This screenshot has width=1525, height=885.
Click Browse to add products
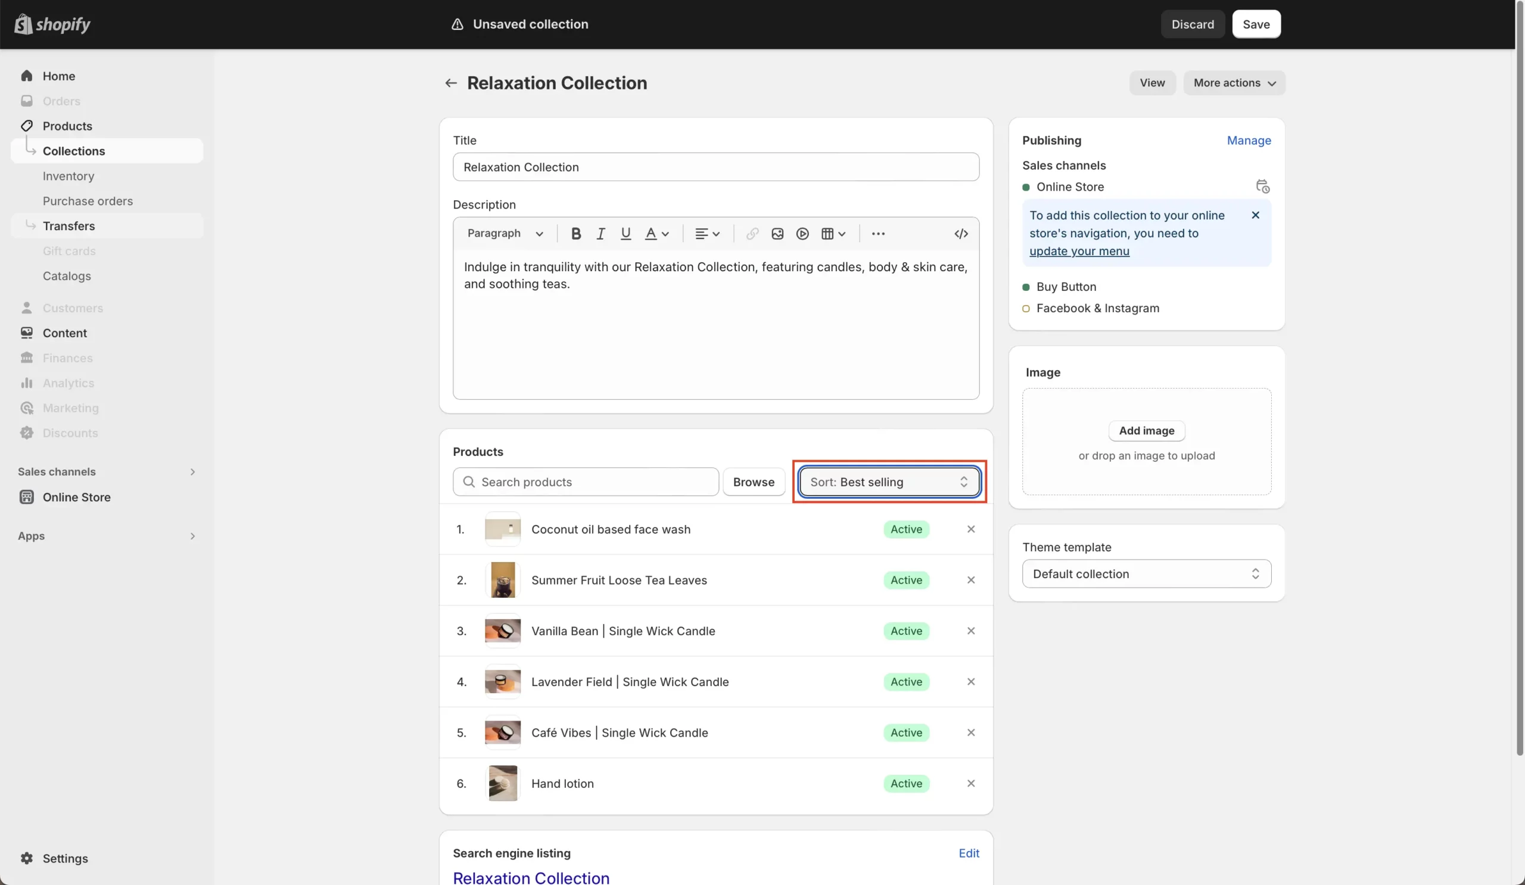(x=754, y=482)
